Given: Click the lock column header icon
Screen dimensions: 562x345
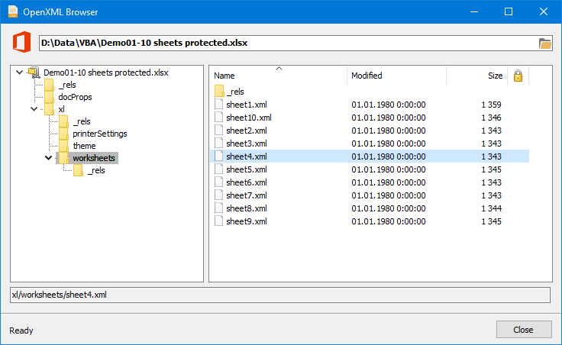Looking at the screenshot, I should tap(518, 76).
